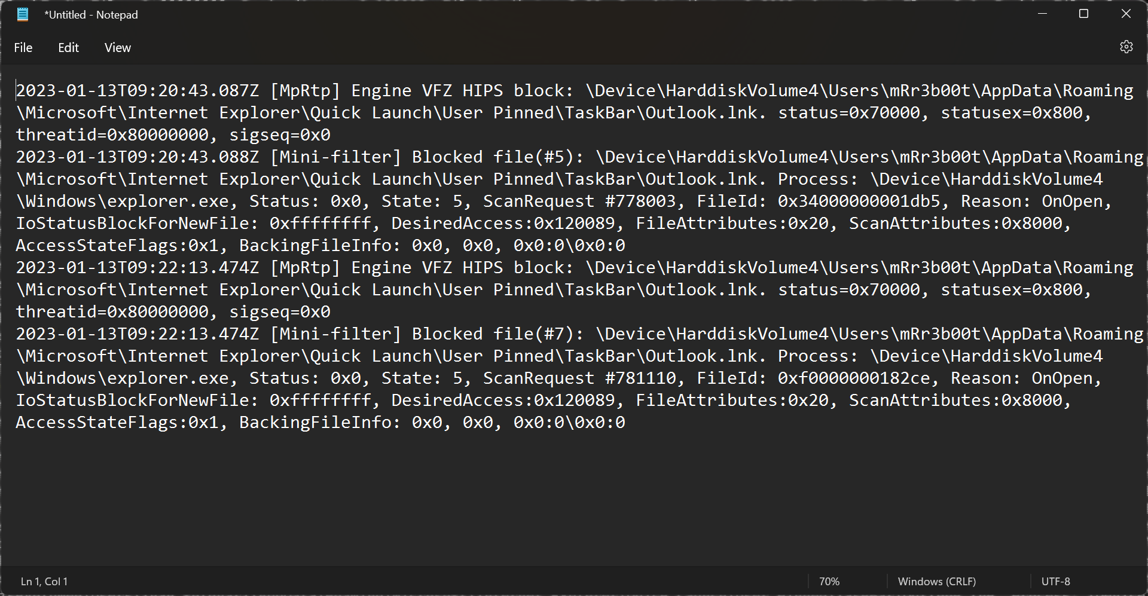Screen dimensions: 1148x596
Task: Click the 70% zoom level in status bar
Action: (829, 581)
